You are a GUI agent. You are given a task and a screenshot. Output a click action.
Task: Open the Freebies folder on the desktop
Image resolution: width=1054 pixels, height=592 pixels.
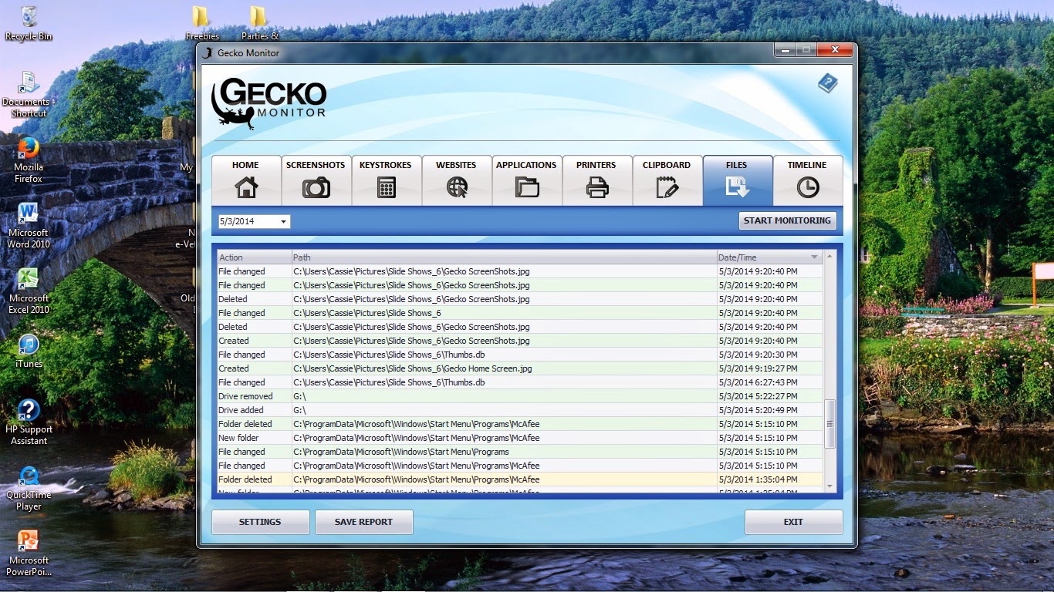pos(201,23)
